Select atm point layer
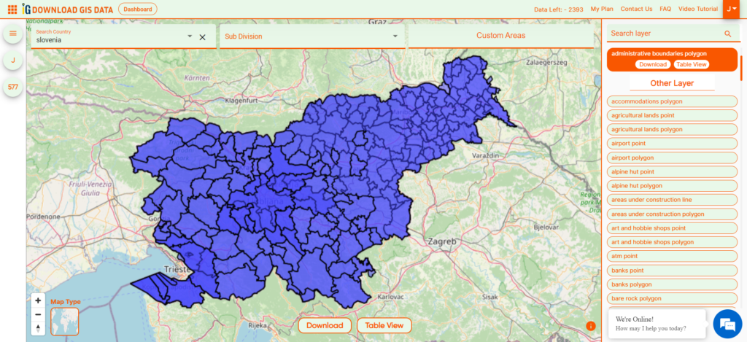 click(672, 256)
